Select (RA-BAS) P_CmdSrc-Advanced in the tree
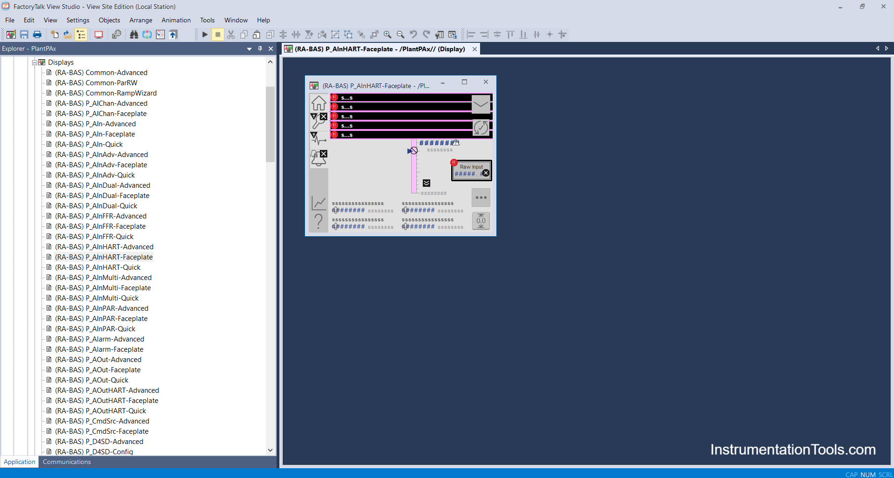 pyautogui.click(x=102, y=421)
